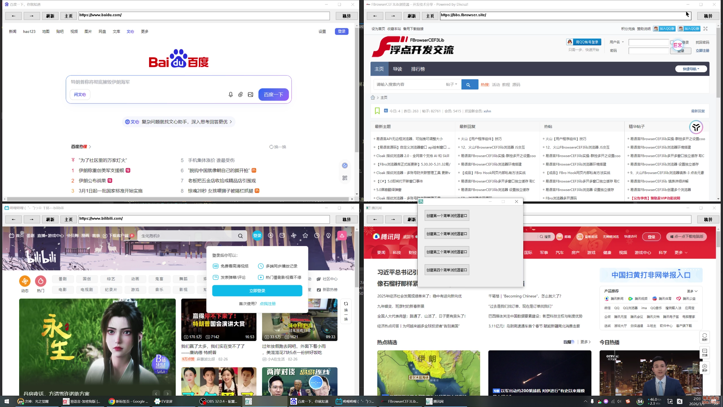Open bilibili favorites star icon
This screenshot has height=407, width=723.
click(x=305, y=235)
